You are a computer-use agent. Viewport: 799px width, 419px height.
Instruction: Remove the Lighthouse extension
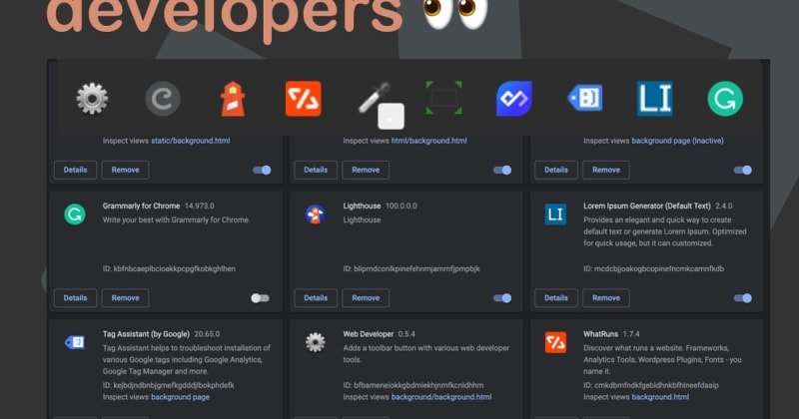(x=366, y=297)
